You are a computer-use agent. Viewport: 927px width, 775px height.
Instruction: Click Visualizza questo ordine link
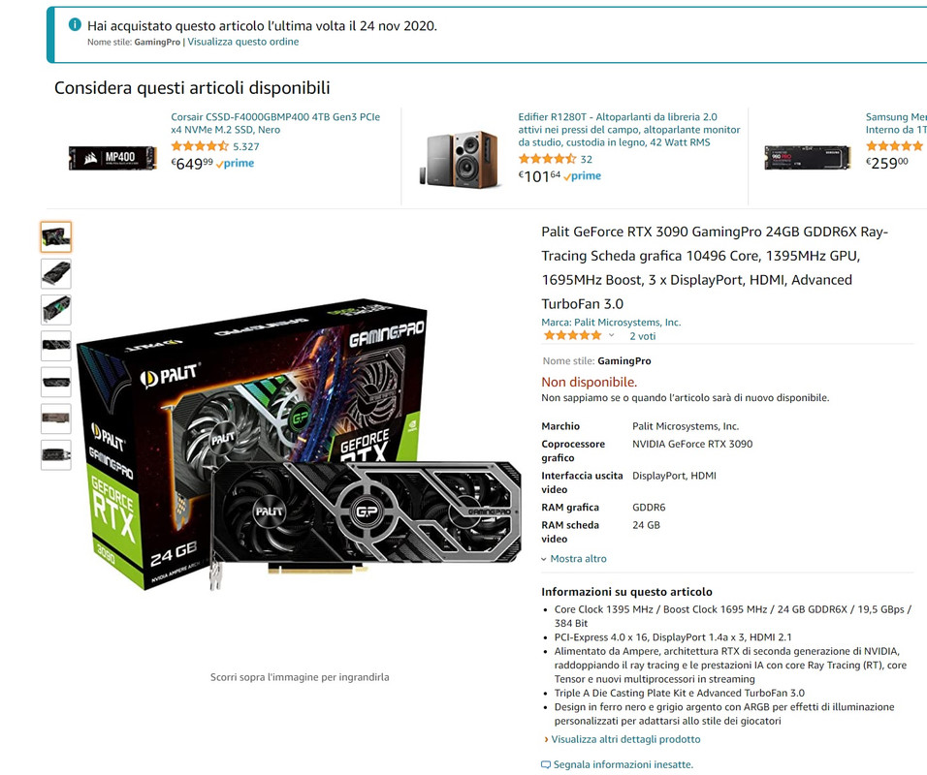(x=243, y=42)
